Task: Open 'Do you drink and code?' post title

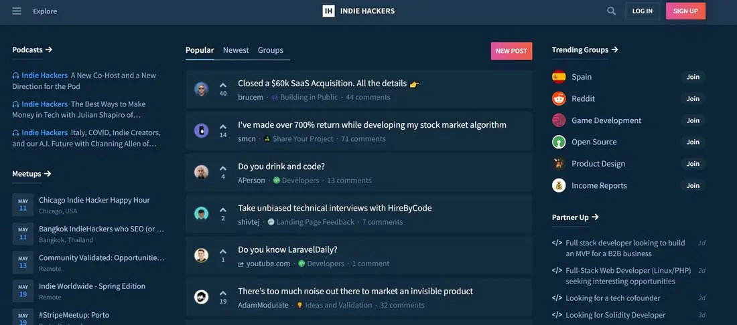Action: coord(281,167)
